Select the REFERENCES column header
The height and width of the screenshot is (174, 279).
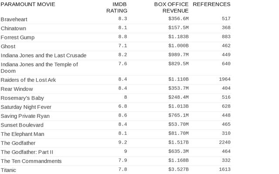click(x=211, y=4)
